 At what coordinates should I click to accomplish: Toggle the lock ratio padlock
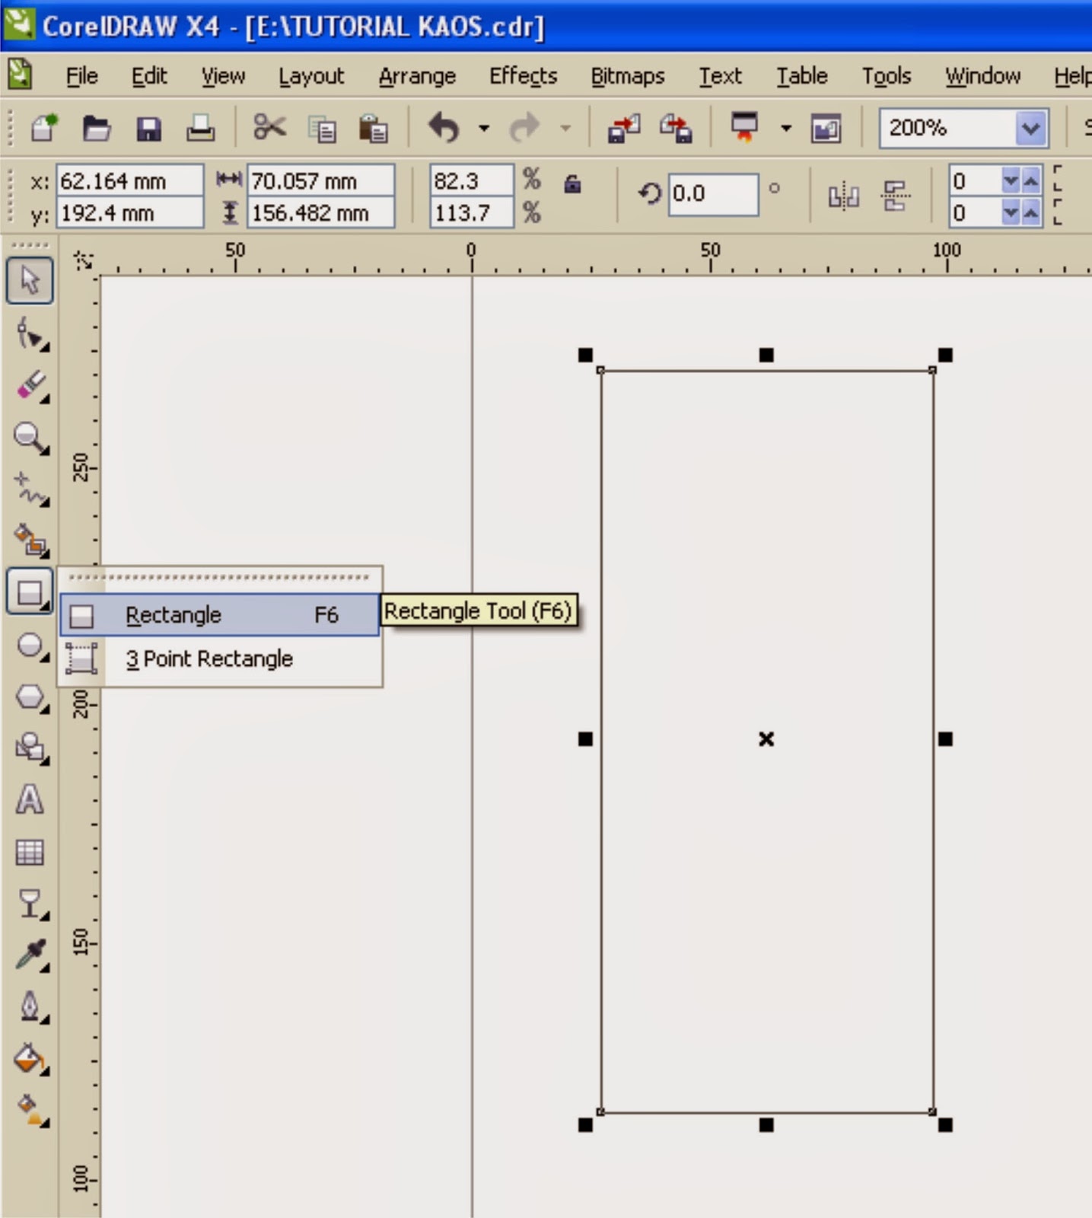(x=573, y=183)
